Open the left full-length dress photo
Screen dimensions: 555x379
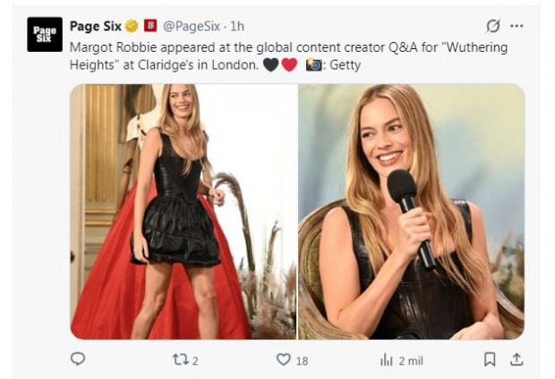click(x=183, y=212)
